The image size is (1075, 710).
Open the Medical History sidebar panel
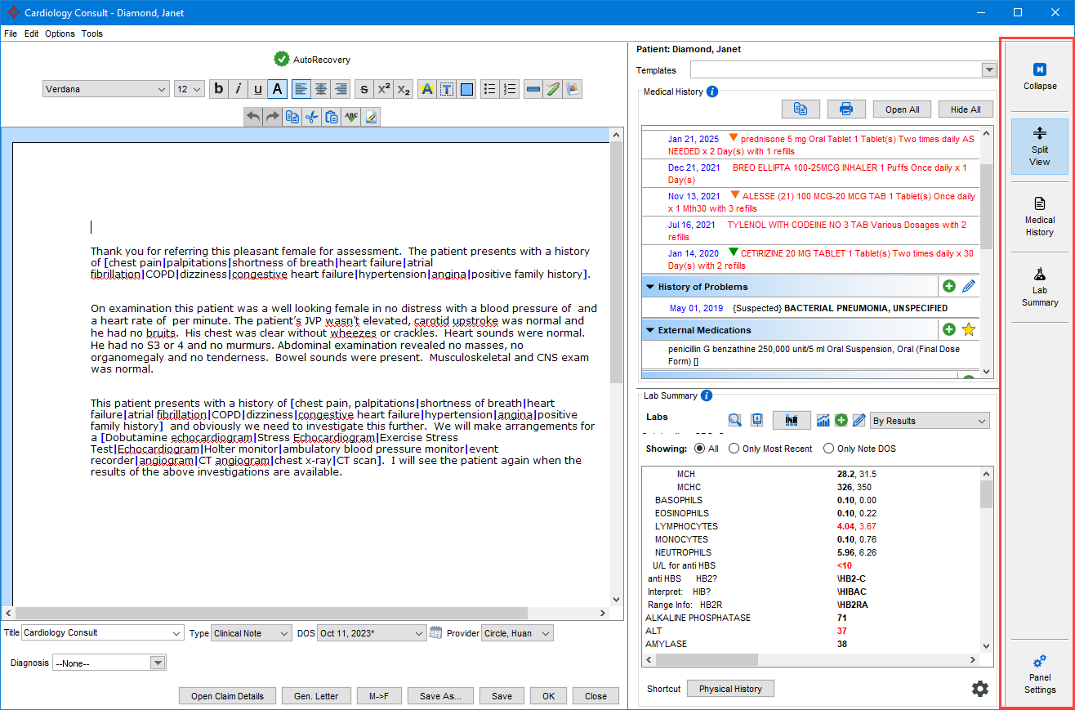1039,216
